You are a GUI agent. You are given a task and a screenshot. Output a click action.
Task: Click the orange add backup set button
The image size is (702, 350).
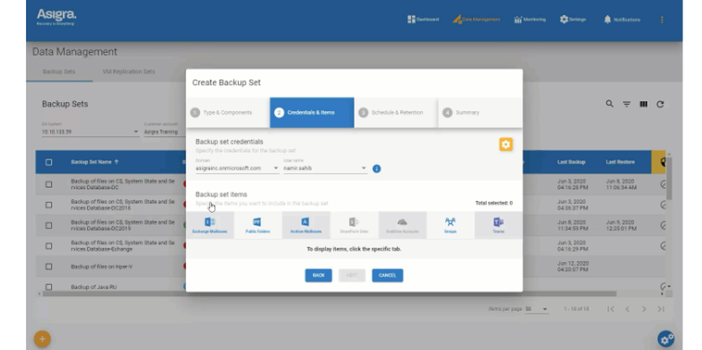coord(42,339)
